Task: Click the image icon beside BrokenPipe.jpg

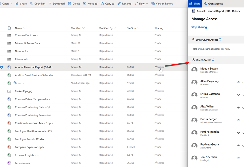Action: click(9, 91)
